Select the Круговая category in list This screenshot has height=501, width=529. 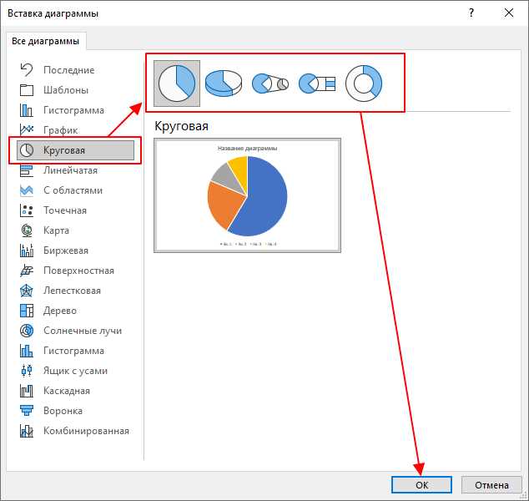pos(75,150)
